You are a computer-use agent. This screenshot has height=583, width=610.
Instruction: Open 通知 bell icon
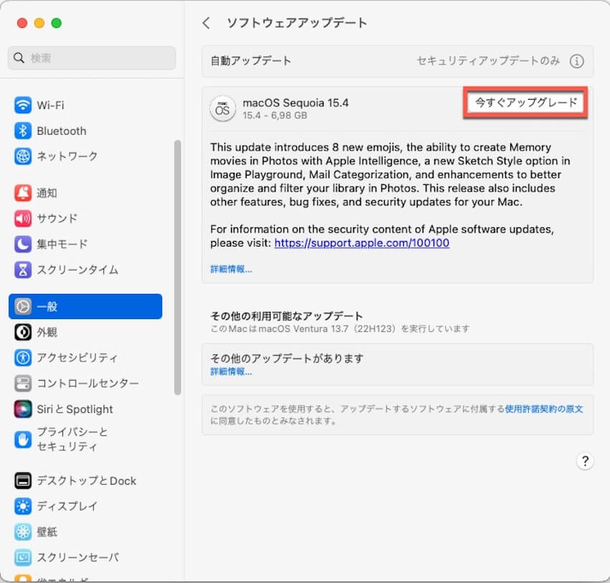pos(22,193)
